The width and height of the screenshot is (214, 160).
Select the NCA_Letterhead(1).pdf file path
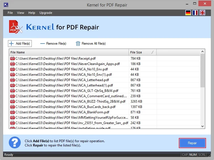[64, 85]
